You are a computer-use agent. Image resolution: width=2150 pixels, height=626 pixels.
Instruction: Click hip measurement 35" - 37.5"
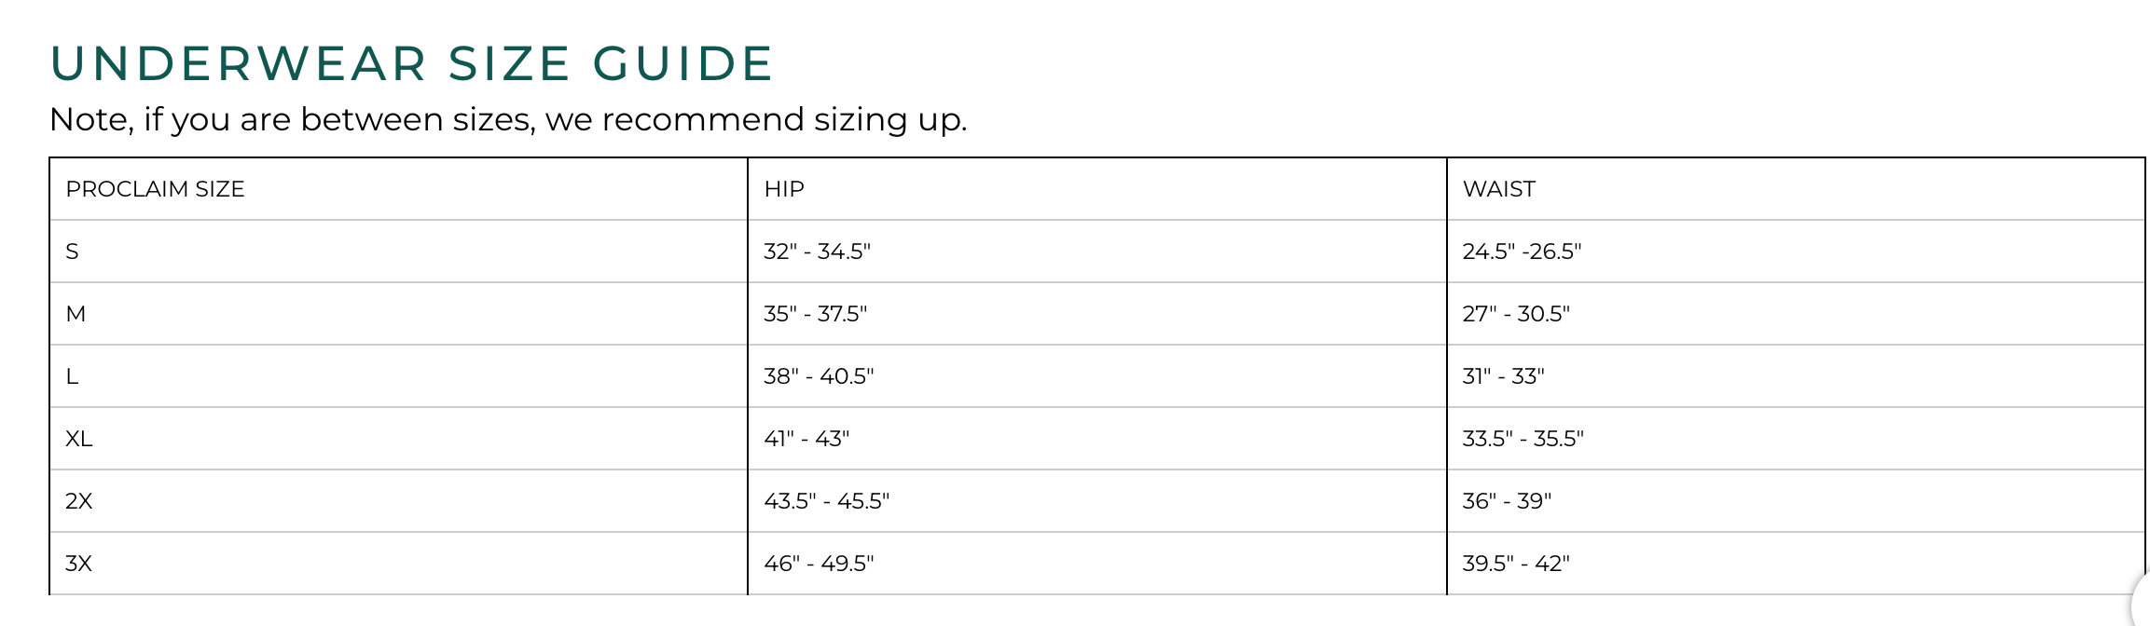tap(815, 314)
